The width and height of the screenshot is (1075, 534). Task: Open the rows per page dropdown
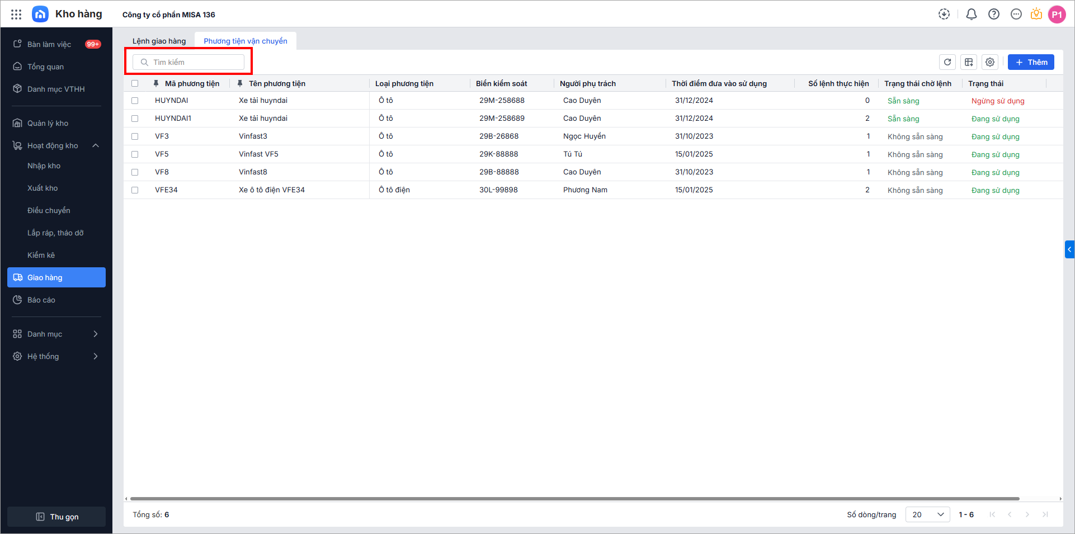927,514
